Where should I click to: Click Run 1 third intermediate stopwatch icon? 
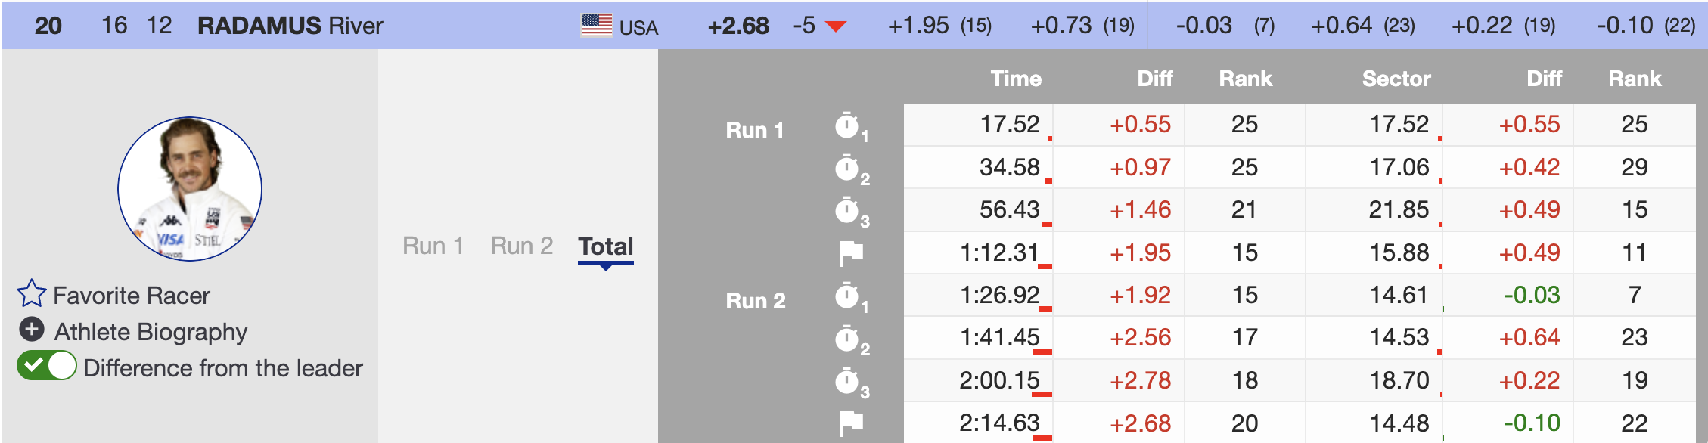tap(849, 211)
